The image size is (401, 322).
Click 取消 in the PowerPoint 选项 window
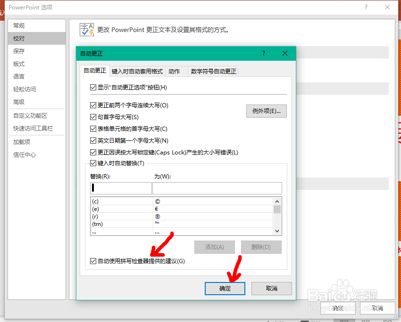point(377,308)
